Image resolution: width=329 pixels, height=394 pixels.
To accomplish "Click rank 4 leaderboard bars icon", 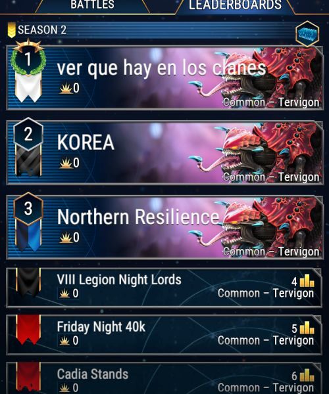I will click(x=307, y=280).
